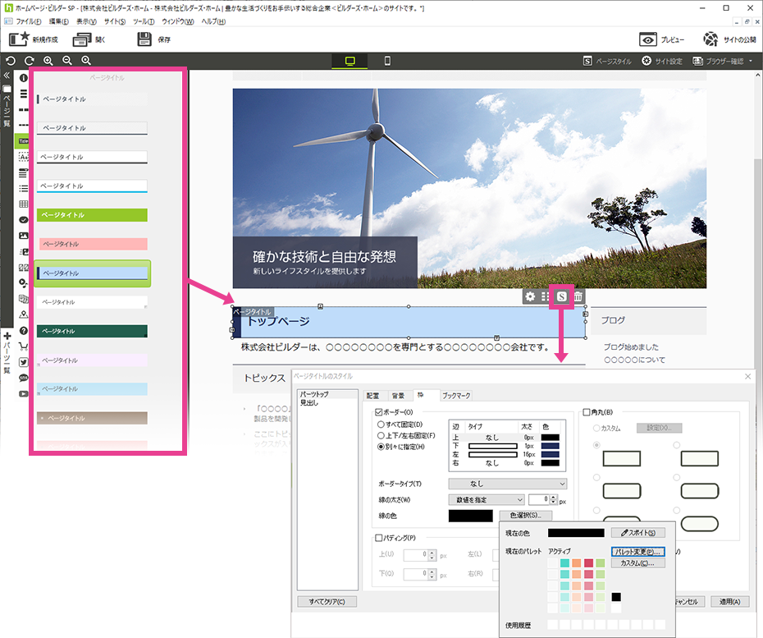The width and height of the screenshot is (763, 638).
Task: Open the サイト(S) menu
Action: [115, 21]
